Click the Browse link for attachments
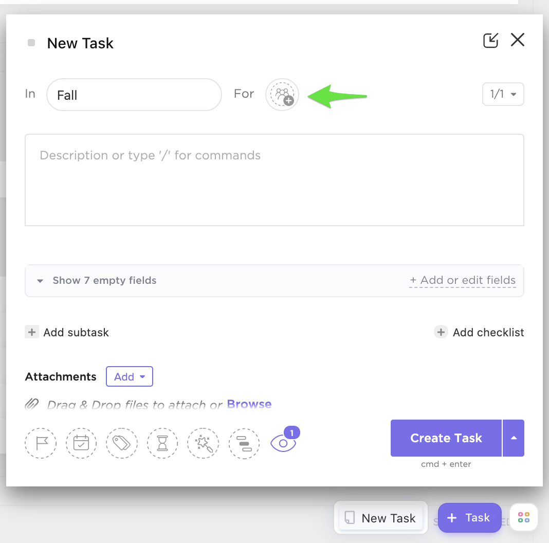Image resolution: width=549 pixels, height=543 pixels. click(x=249, y=405)
